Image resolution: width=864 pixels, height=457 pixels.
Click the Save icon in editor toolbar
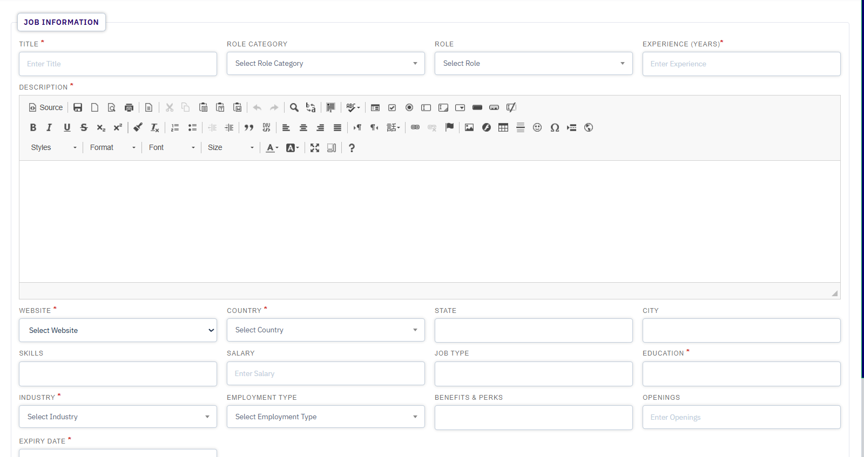click(x=78, y=107)
